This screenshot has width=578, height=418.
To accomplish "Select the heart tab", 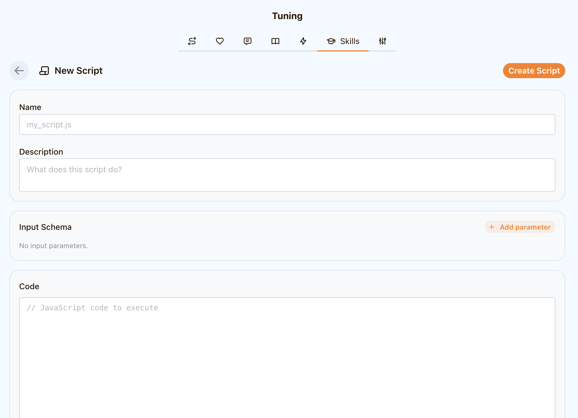I will pos(220,41).
